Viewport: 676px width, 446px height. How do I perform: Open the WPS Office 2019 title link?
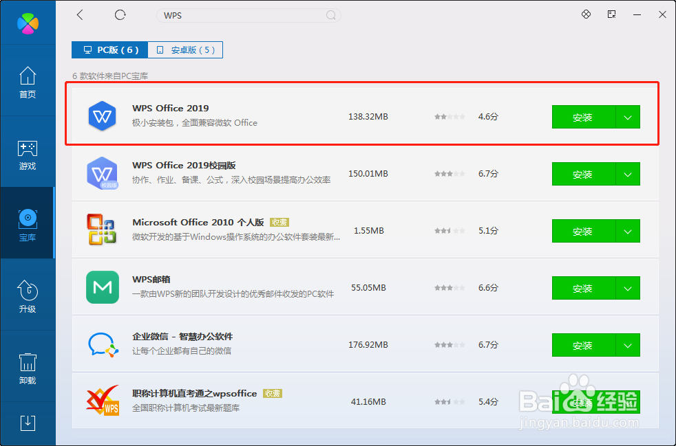[170, 108]
